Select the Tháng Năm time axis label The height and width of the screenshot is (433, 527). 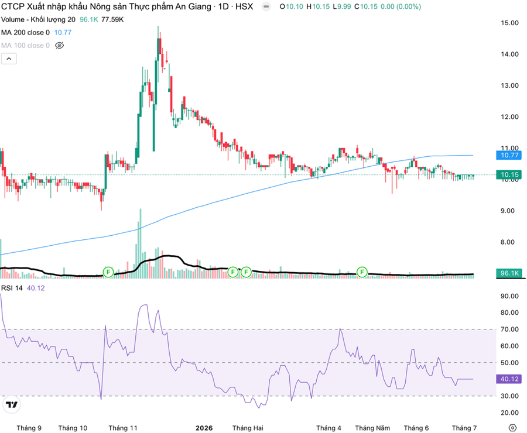click(x=372, y=428)
